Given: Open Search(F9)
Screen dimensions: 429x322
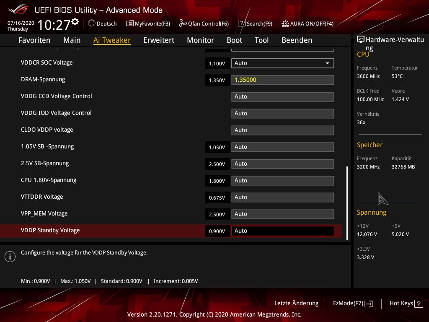Looking at the screenshot, I should [x=255, y=23].
